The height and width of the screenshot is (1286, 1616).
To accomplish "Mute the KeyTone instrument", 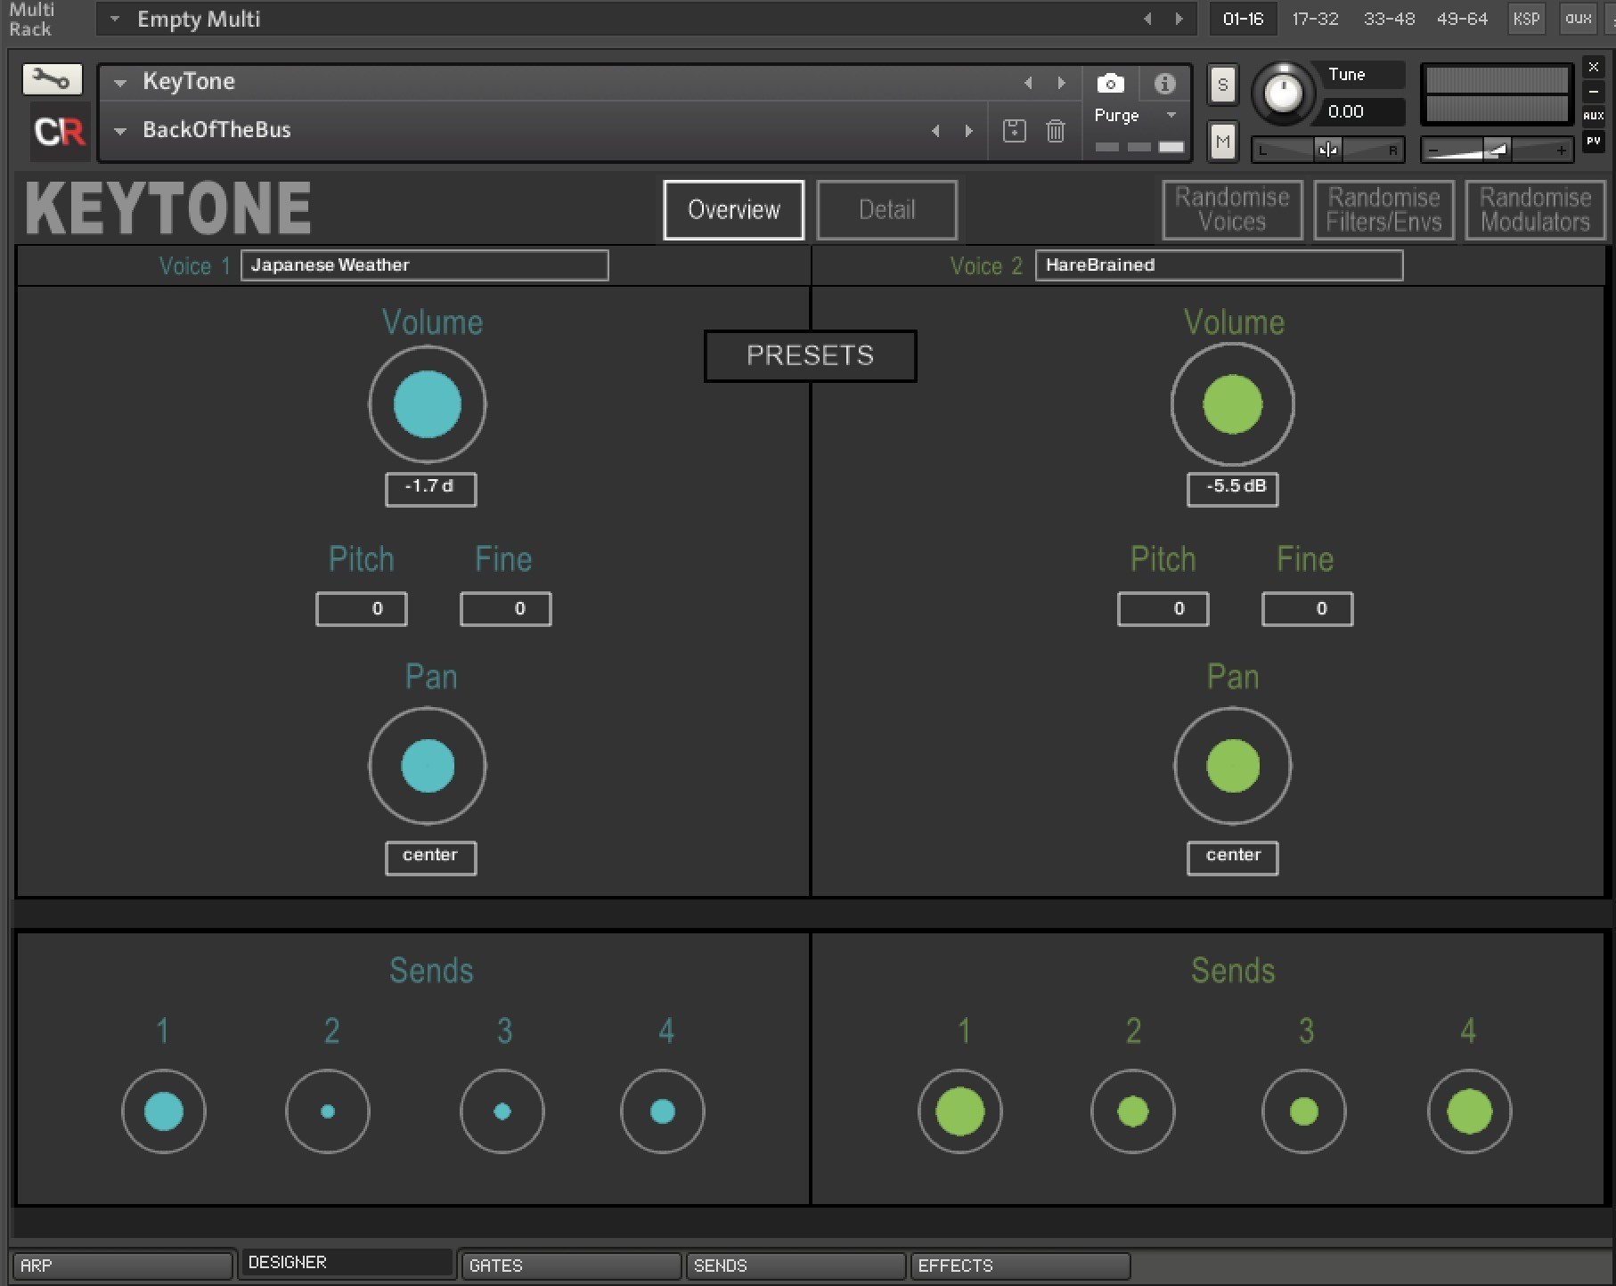I will coord(1223,142).
